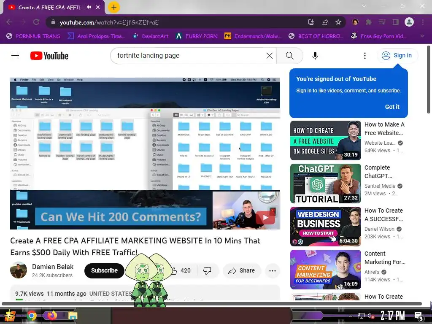
Task: Dislike the video with thumbs down
Action: 207,270
